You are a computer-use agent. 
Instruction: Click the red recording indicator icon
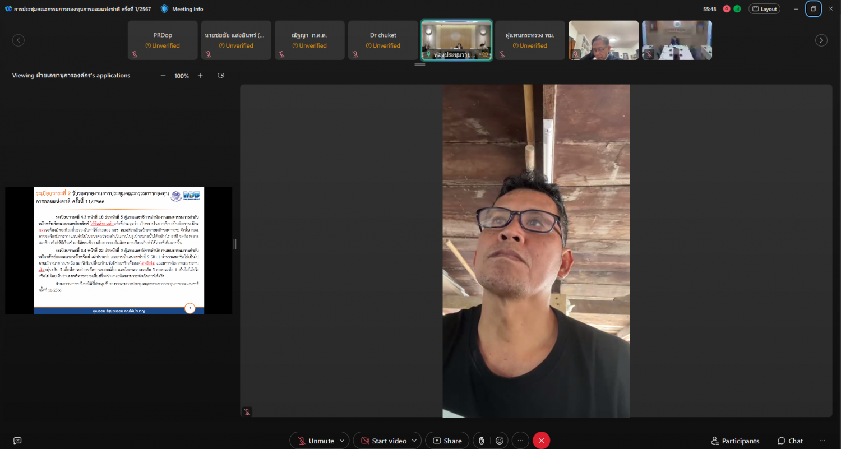(x=727, y=9)
